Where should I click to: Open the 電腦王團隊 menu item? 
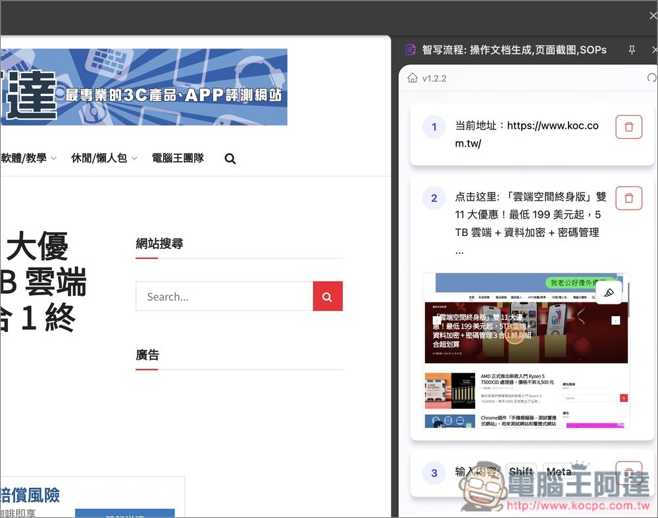point(177,158)
